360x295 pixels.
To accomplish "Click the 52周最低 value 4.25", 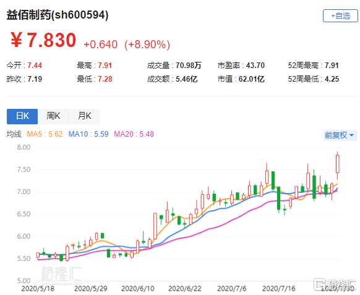I will click(332, 79).
